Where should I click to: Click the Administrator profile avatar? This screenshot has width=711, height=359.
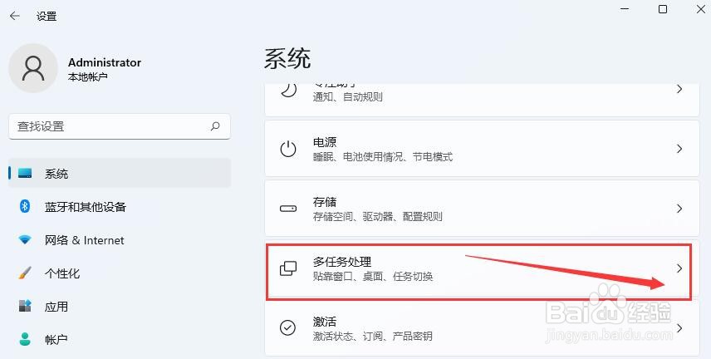[x=33, y=68]
